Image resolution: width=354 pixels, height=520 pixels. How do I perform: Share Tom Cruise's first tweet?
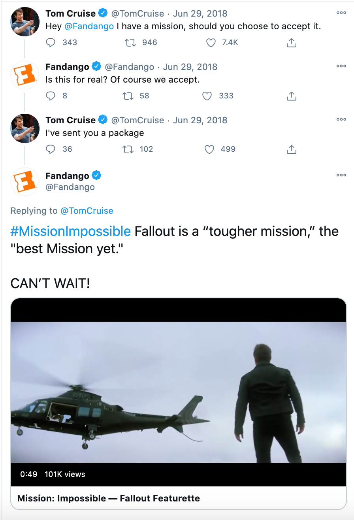click(x=291, y=43)
